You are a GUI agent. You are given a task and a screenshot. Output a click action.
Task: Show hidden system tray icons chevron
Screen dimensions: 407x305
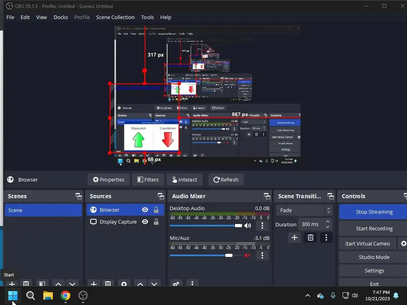[x=308, y=295]
